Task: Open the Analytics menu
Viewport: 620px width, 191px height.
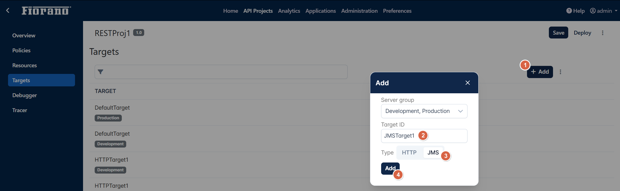Action: pyautogui.click(x=289, y=11)
